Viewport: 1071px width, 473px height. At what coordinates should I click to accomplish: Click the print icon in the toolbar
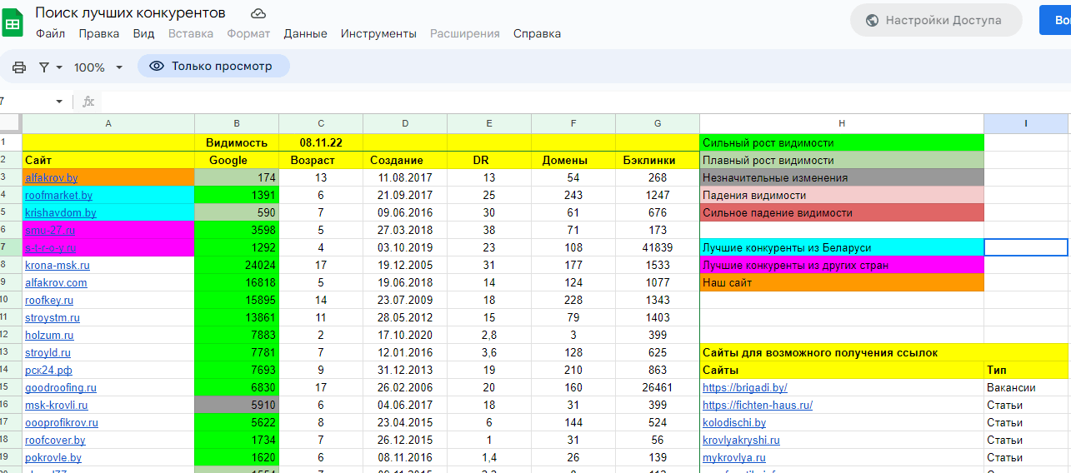pyautogui.click(x=19, y=67)
